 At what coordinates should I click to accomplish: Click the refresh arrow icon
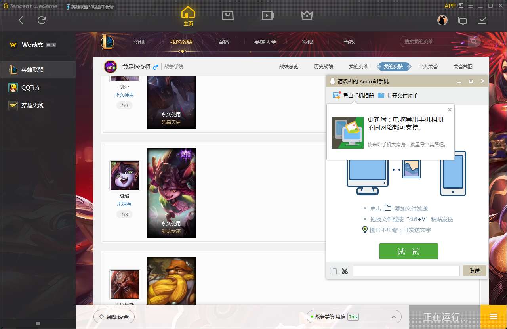click(42, 20)
